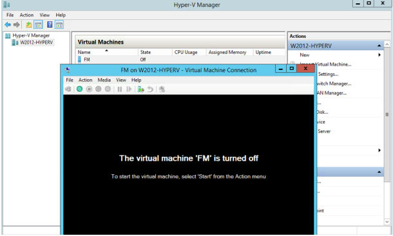
Task: Click the Checkpoint snapshot icon in VM toolbar
Action: [140, 89]
